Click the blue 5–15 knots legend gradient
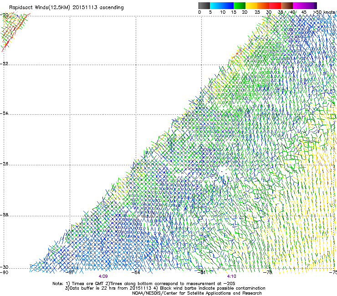Image resolution: width=337 pixels, height=296 pixels. tap(222, 5)
